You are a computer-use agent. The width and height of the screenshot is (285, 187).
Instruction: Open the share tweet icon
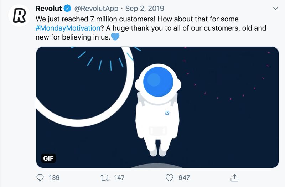pyautogui.click(x=234, y=177)
